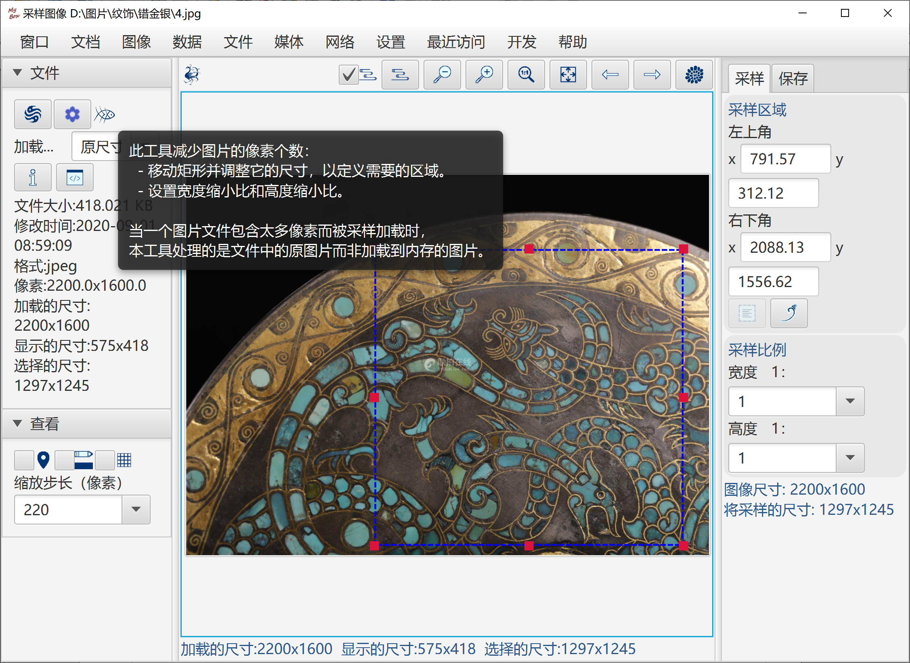Go to previous image with left arrow
910x663 pixels.
click(x=610, y=75)
